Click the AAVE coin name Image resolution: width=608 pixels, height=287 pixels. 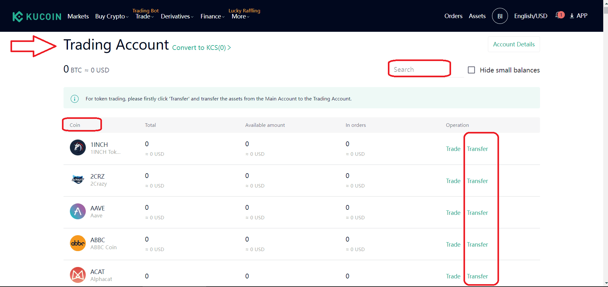[x=98, y=208]
